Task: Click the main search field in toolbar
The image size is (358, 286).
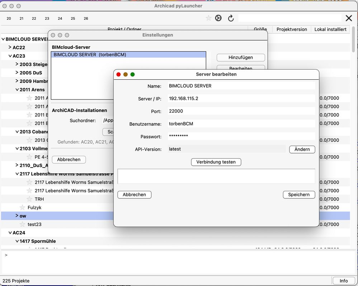Action: point(290,18)
